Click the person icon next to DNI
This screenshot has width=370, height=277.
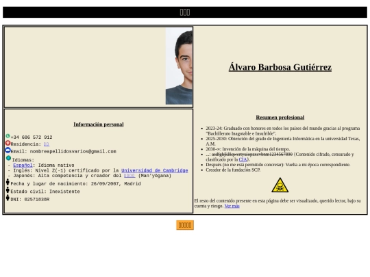tap(8, 198)
